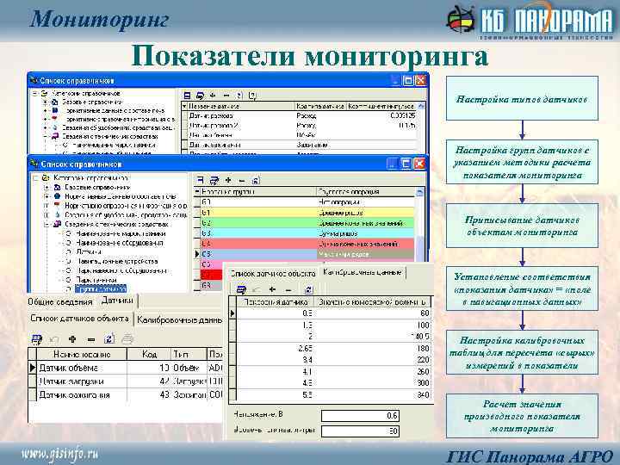Expand the Сведения об удобрениях node in the lower tree

(46, 214)
